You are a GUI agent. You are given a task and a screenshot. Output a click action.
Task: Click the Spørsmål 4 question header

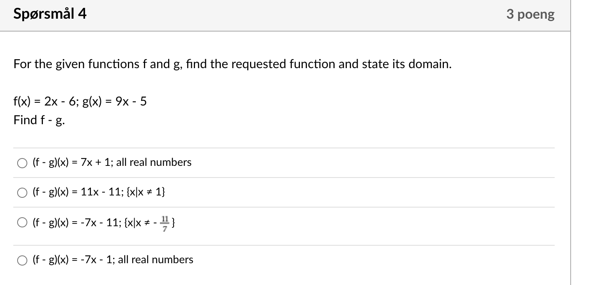(50, 14)
